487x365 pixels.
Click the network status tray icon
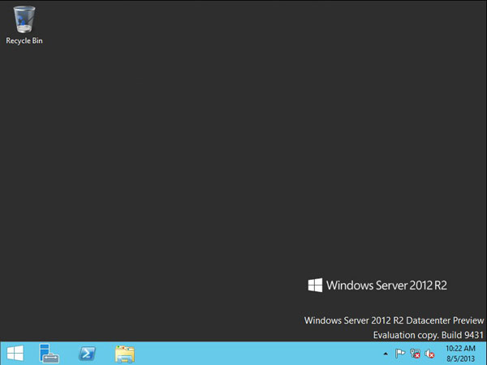415,354
